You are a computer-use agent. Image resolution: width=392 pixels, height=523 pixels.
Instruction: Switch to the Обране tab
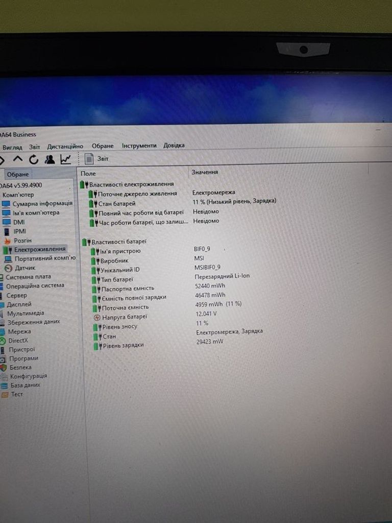(18, 175)
